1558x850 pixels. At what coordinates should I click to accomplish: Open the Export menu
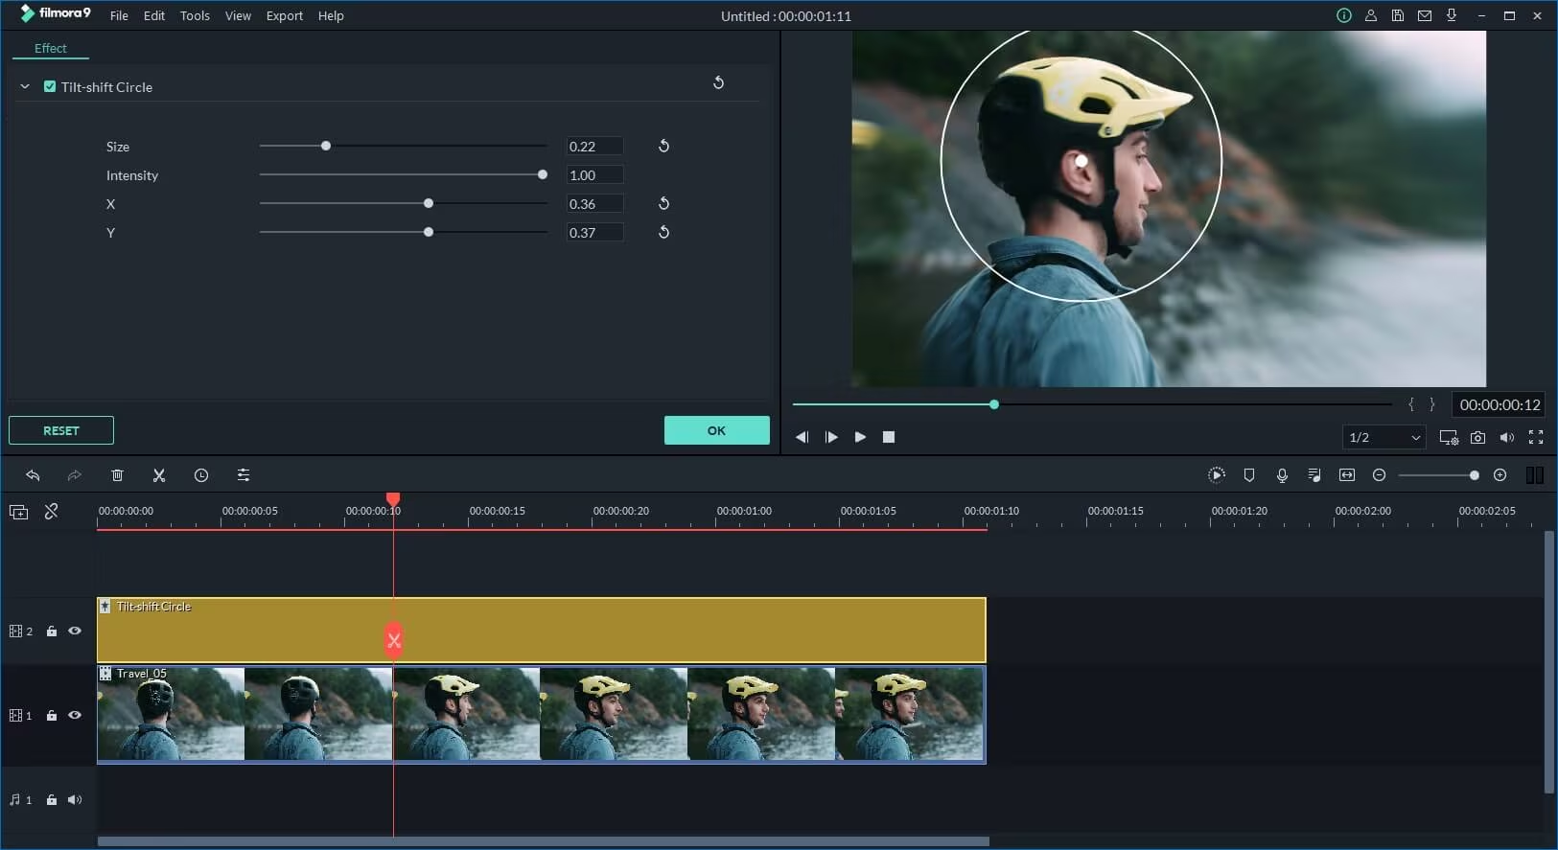(x=285, y=16)
